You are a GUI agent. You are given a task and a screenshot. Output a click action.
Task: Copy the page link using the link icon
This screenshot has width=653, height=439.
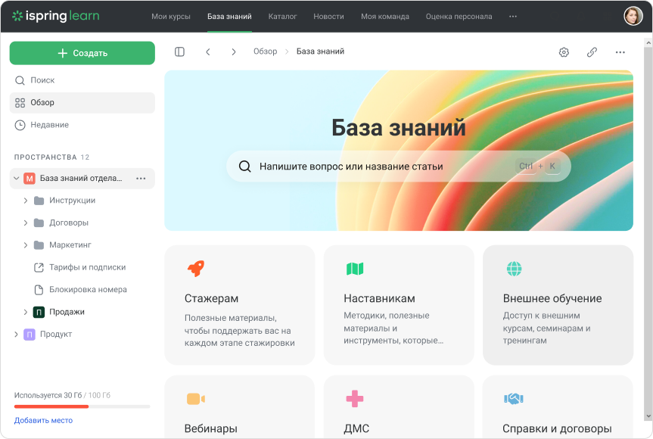592,51
